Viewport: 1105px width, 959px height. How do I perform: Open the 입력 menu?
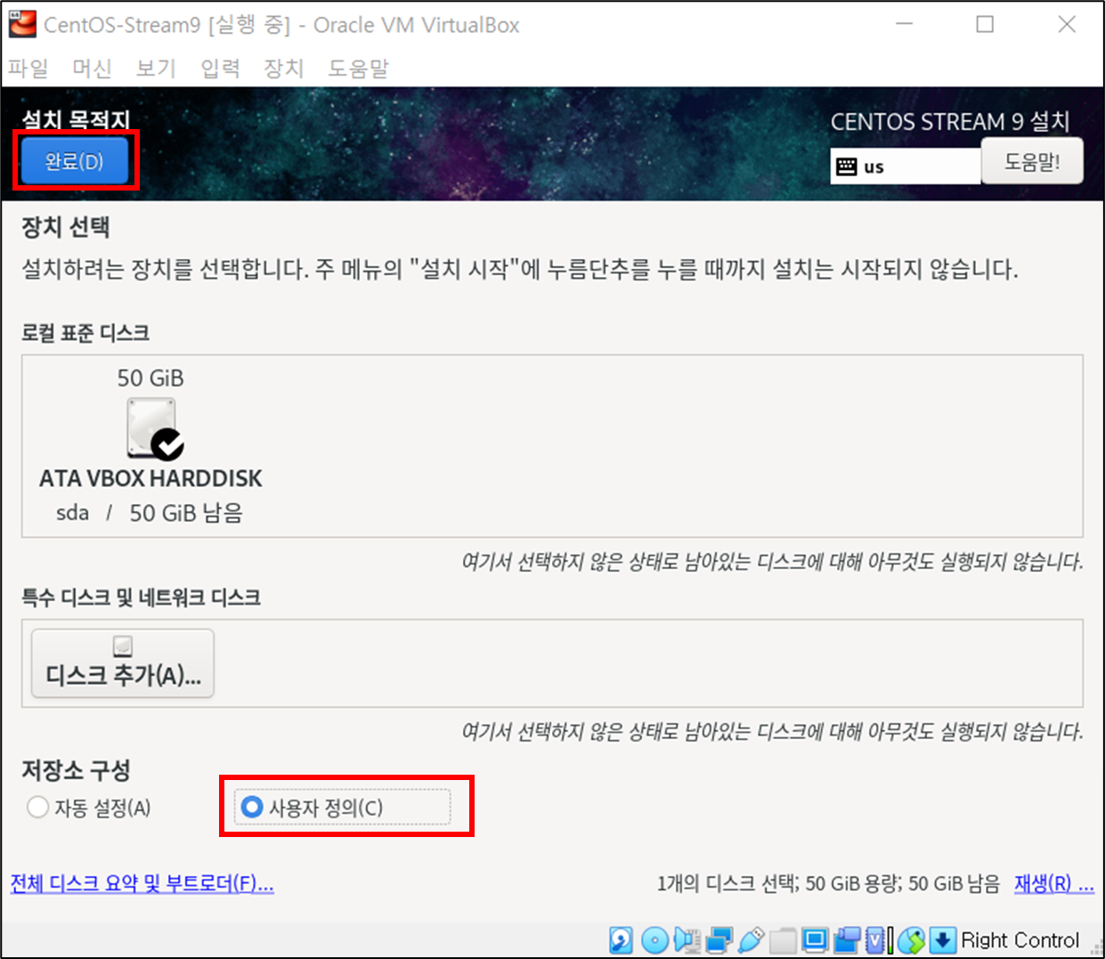[x=220, y=69]
